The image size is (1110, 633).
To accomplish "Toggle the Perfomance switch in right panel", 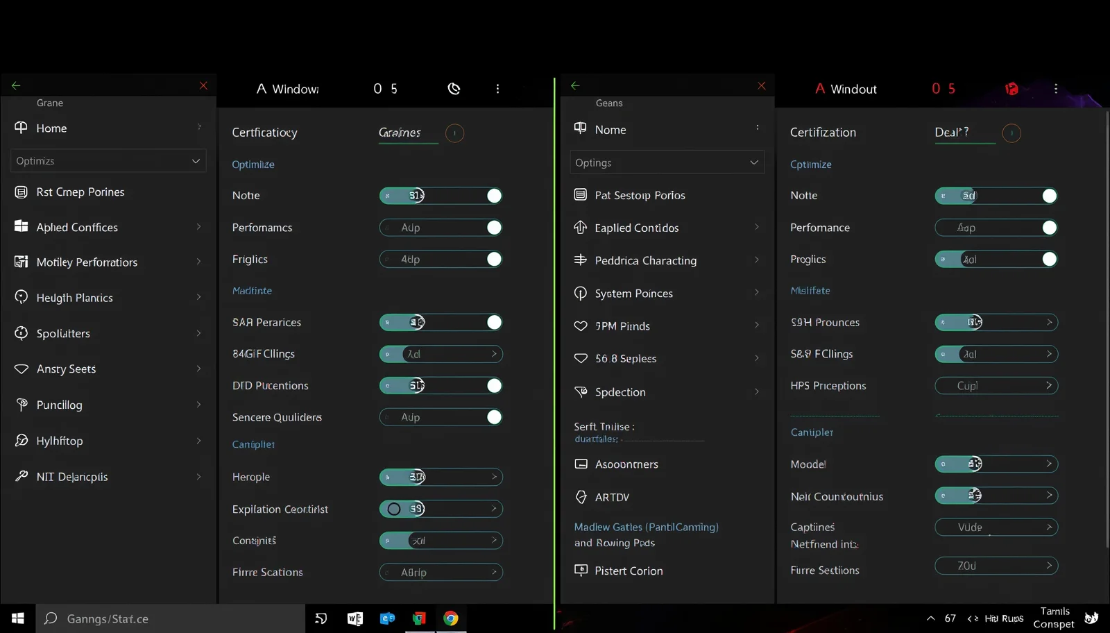I will 996,227.
